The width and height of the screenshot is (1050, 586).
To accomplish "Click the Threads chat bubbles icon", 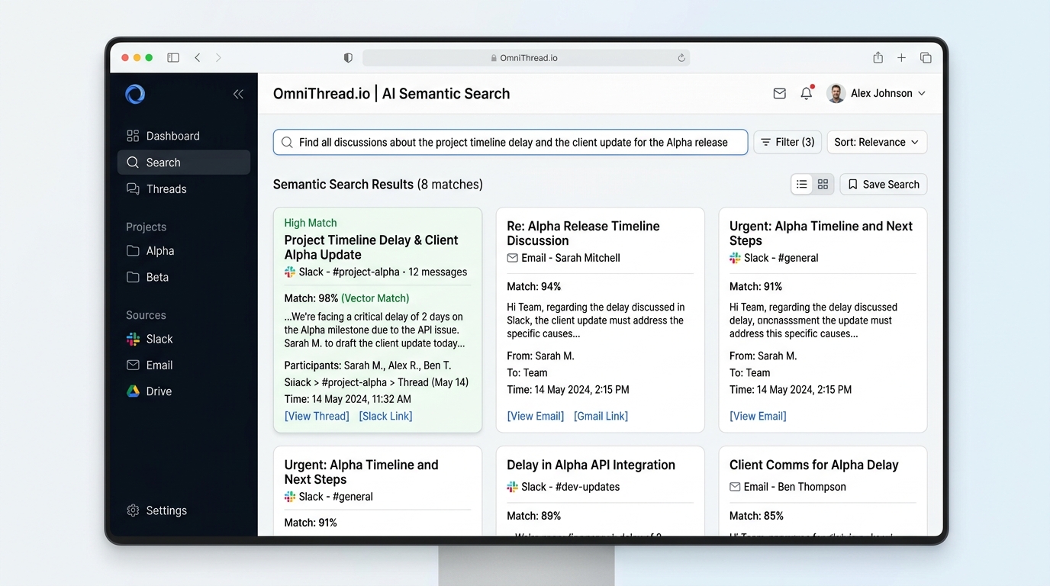I will pyautogui.click(x=133, y=189).
